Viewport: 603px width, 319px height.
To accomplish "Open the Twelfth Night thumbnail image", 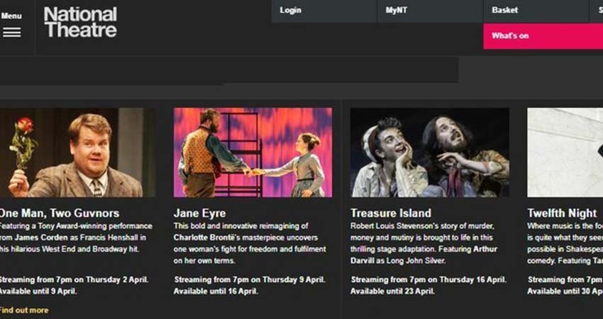I will tap(565, 152).
